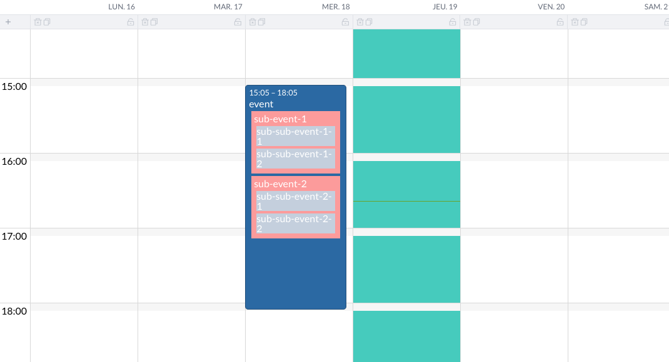Screen dimensions: 669x362
Task: Click the delete icon for JEU. 19 column
Action: pos(359,21)
